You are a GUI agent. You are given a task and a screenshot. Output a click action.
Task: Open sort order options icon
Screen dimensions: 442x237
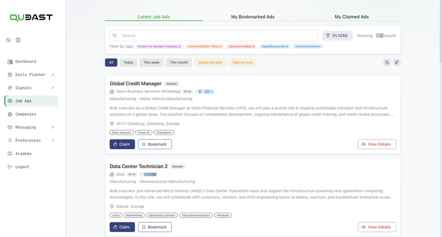click(397, 62)
